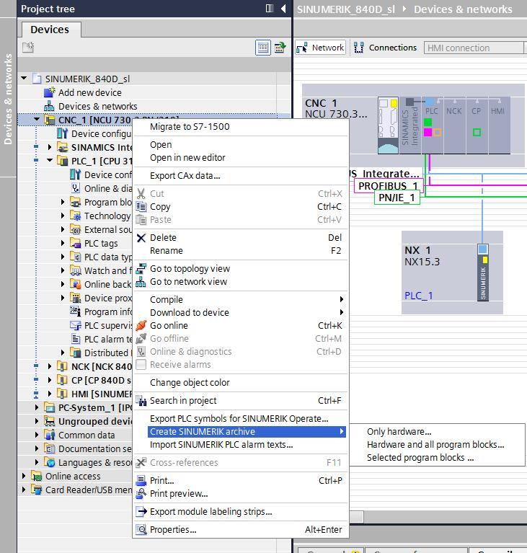527x553 pixels.
Task: Collapse the CNC_1 device node
Action: [37, 120]
